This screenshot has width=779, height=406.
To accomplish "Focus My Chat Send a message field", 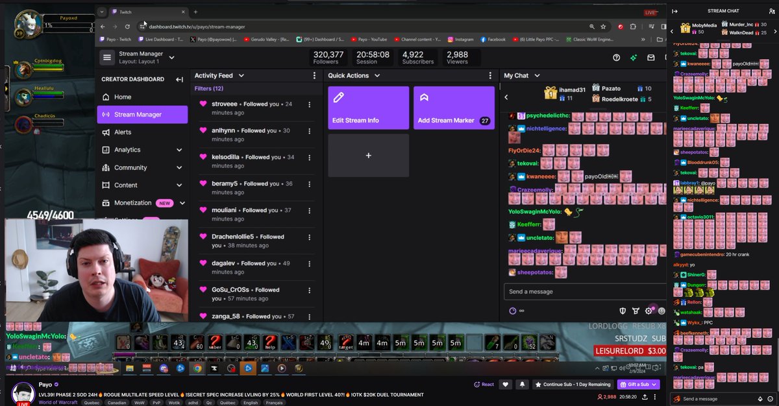I will [x=584, y=292].
